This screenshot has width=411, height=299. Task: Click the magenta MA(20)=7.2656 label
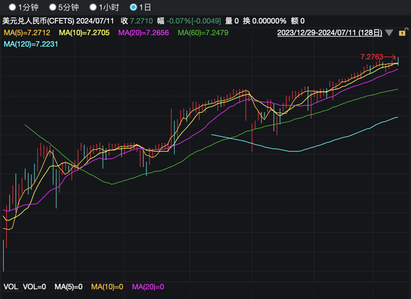[143, 33]
